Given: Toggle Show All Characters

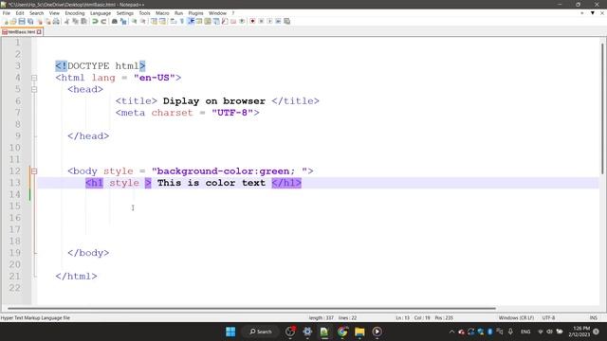Looking at the screenshot, I should coord(181,21).
